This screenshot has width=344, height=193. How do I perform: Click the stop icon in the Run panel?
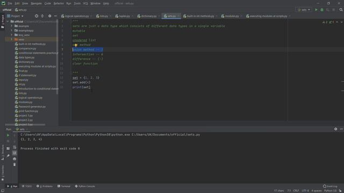pyautogui.click(x=8, y=142)
